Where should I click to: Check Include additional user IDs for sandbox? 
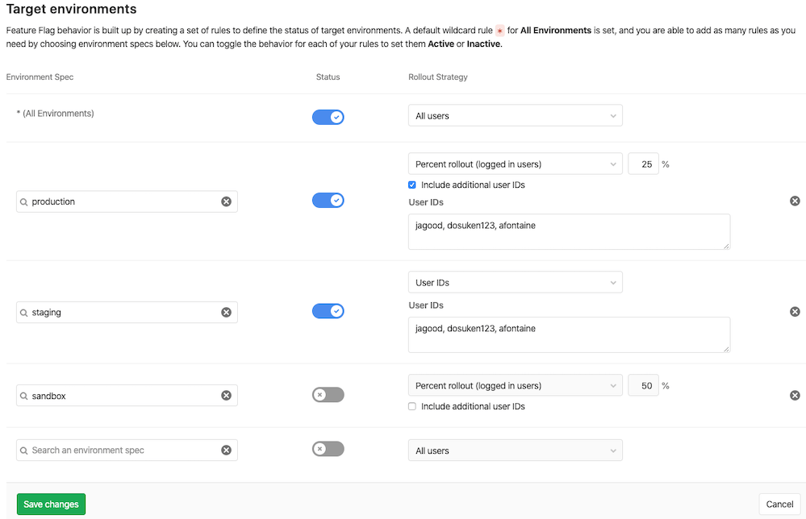click(x=412, y=406)
